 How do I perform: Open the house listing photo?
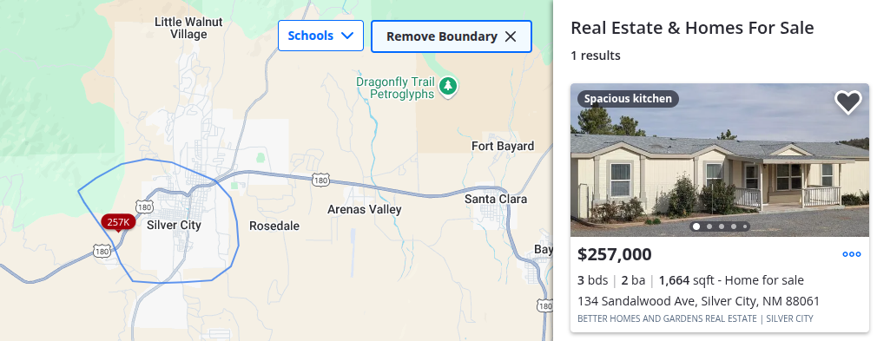point(720,160)
